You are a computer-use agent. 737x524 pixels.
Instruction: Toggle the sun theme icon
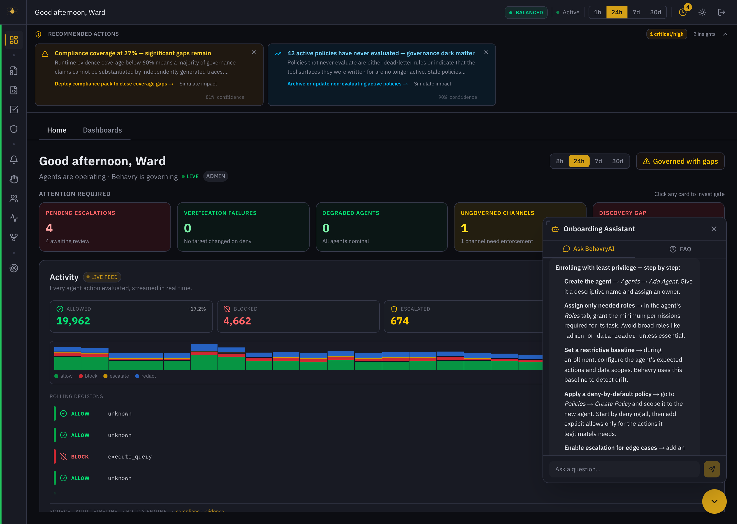coord(702,12)
